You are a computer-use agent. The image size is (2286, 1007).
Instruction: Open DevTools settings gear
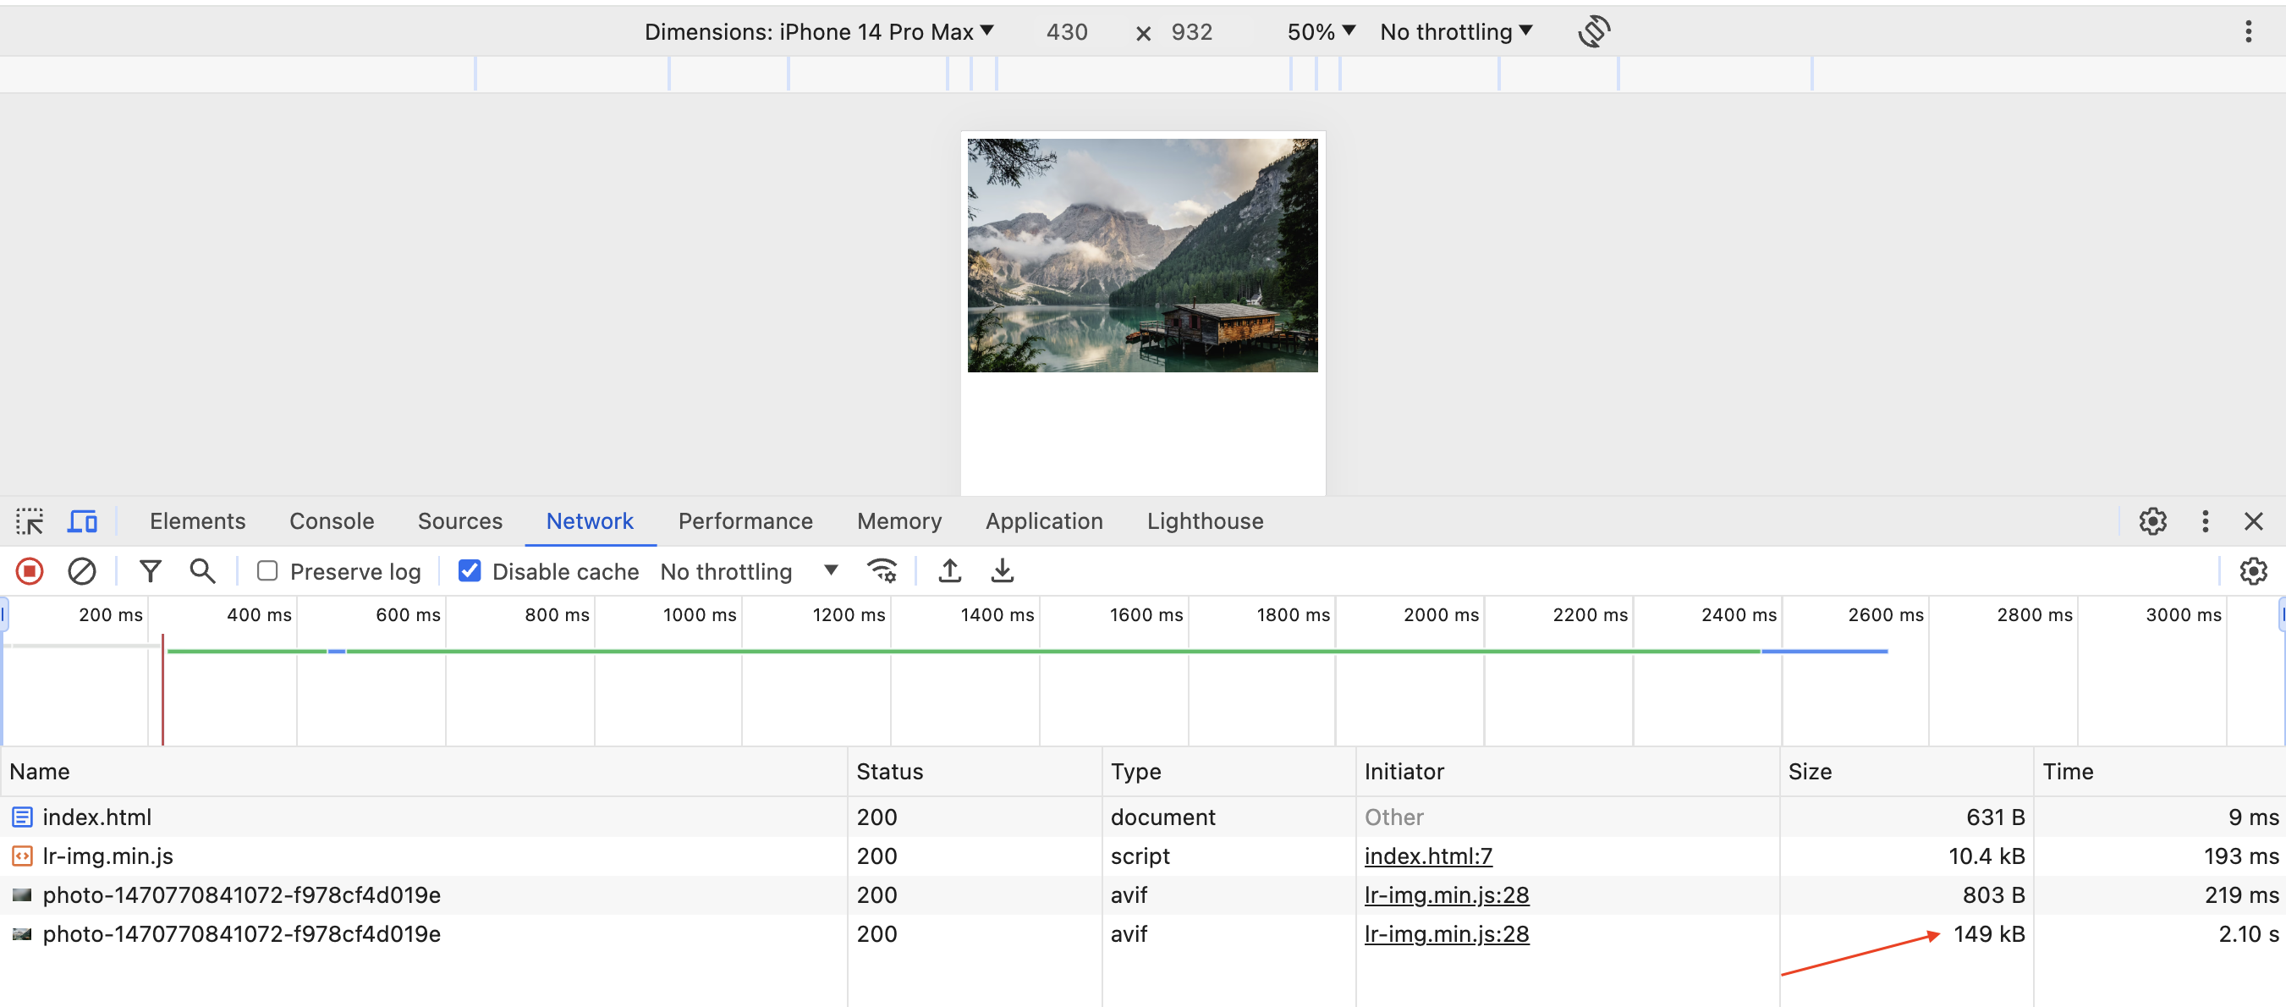point(2153,520)
